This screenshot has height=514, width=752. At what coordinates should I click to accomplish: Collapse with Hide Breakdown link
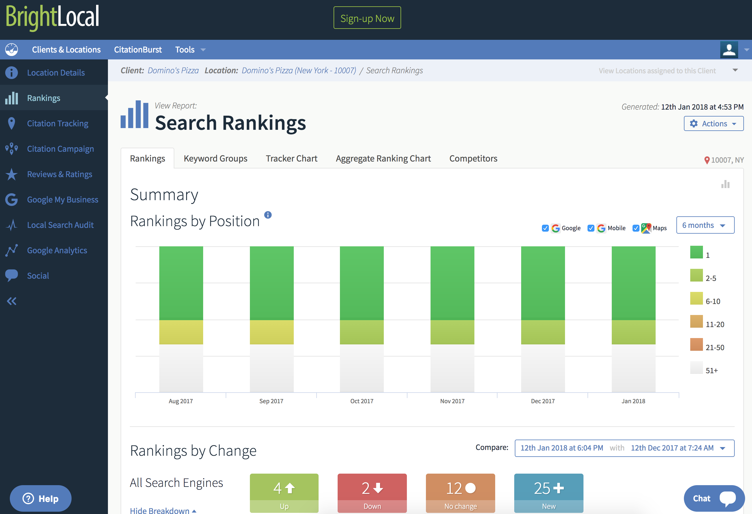click(163, 510)
